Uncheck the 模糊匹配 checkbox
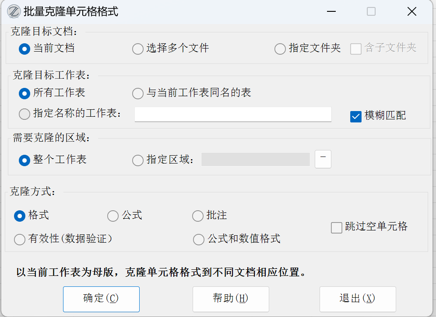Screen dimensions: 436x317 (x=356, y=116)
